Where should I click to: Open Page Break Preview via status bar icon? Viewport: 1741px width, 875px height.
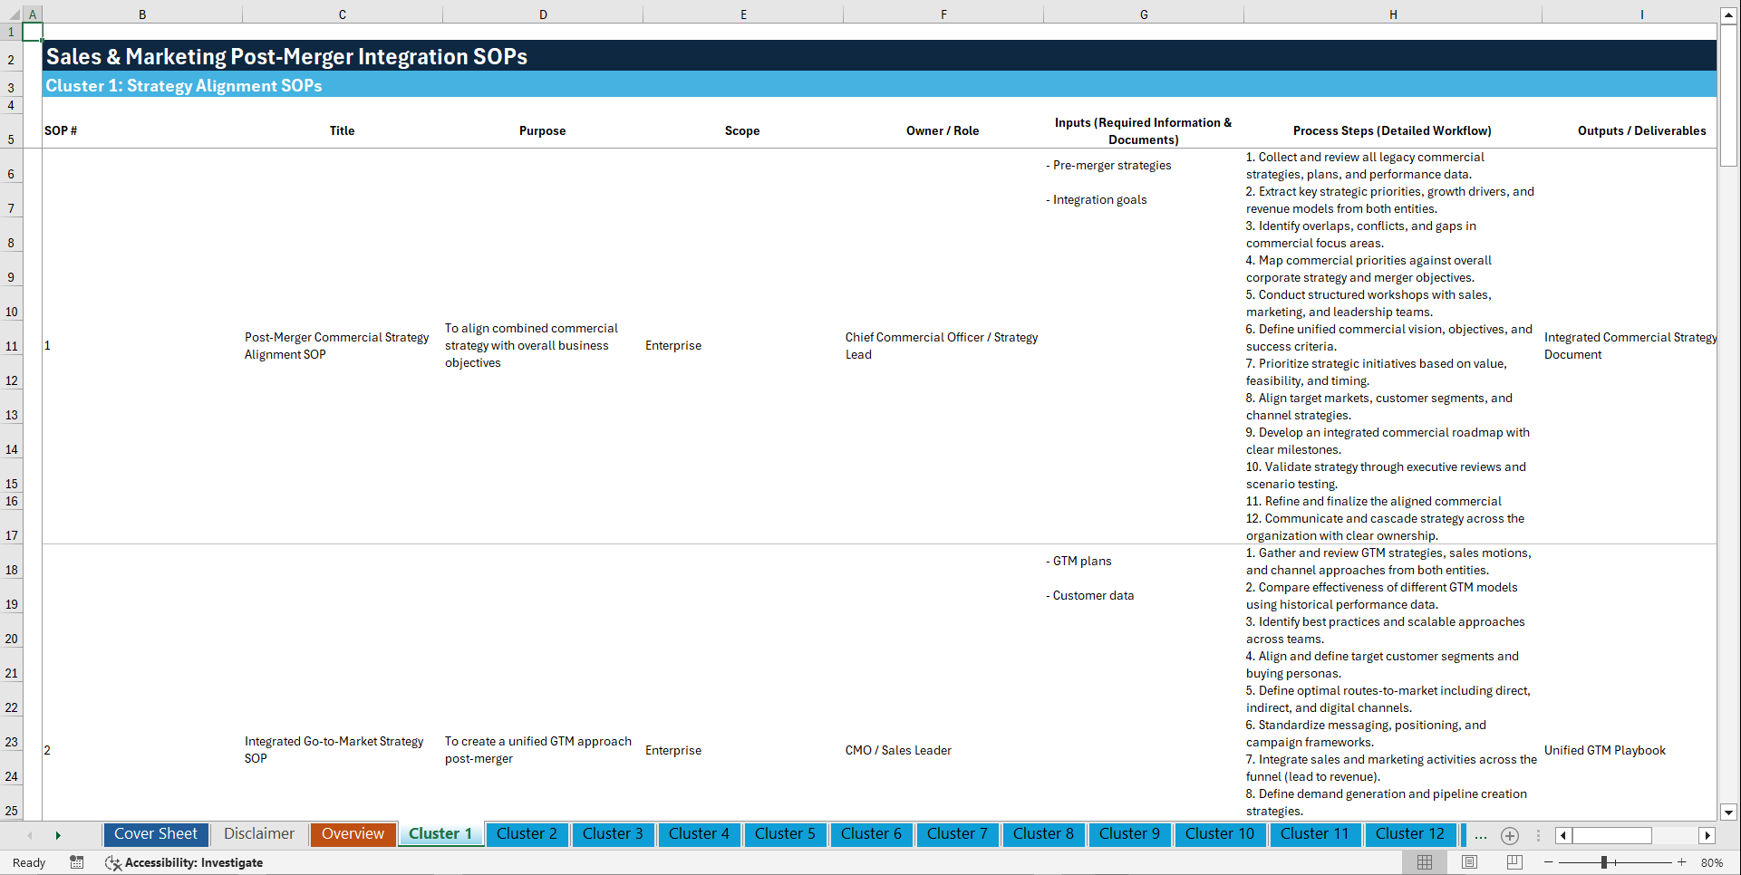1514,862
